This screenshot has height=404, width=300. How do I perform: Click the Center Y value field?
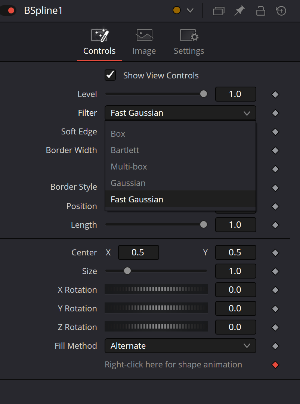point(236,252)
